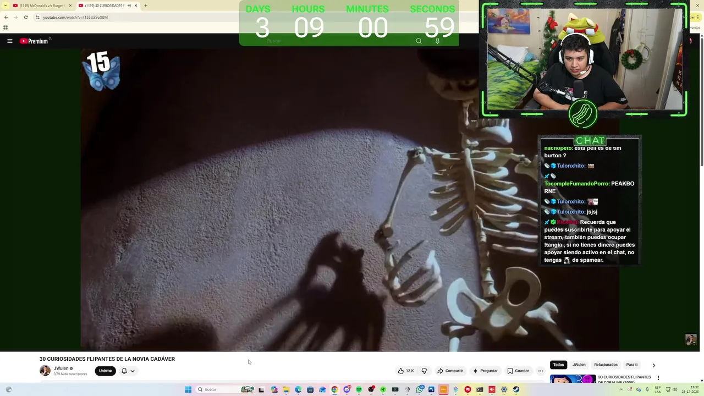
Task: Click the taskbar Buscar search box
Action: (226, 389)
